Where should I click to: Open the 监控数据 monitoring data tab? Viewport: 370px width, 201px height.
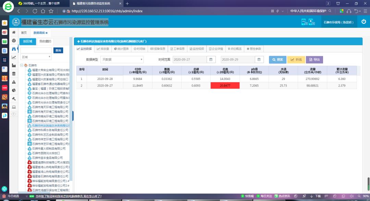point(84,48)
